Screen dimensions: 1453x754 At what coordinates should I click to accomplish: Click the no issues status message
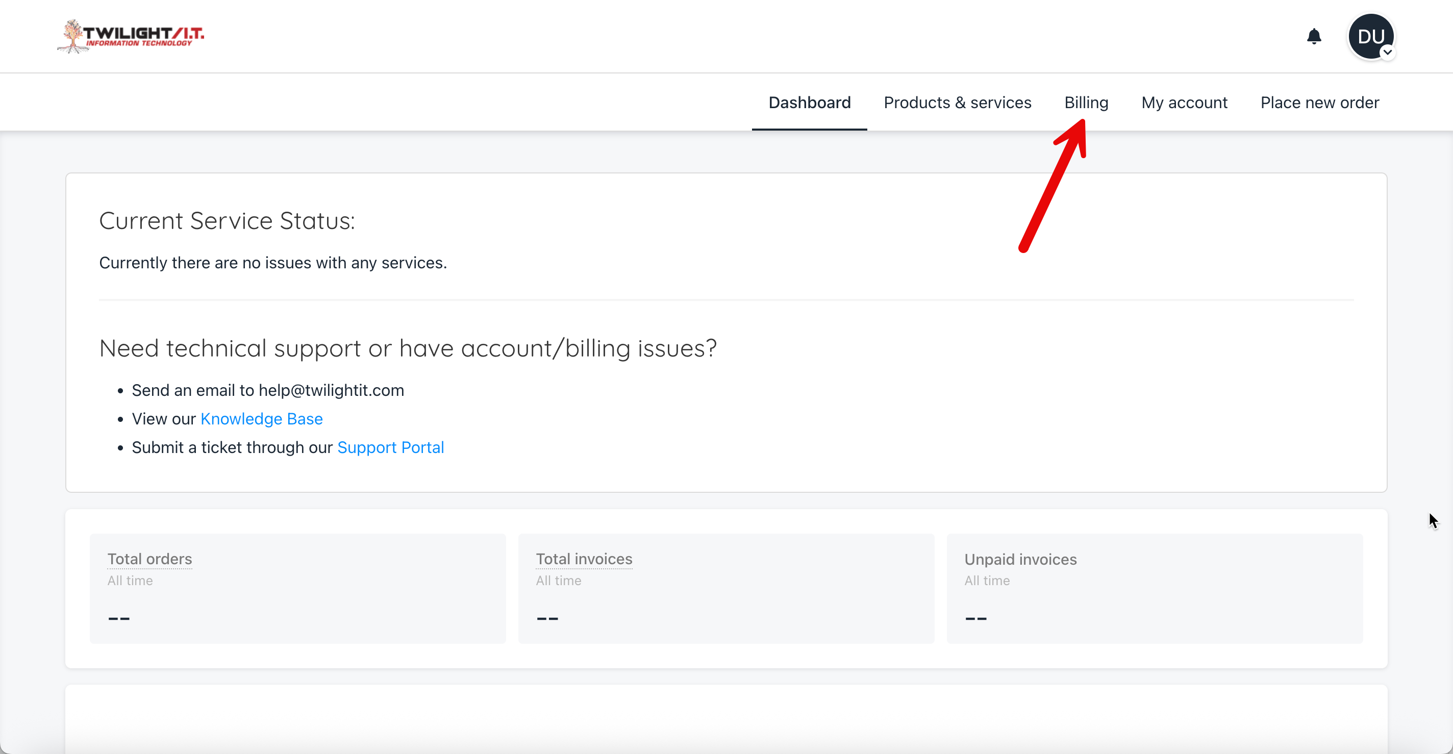tap(273, 263)
